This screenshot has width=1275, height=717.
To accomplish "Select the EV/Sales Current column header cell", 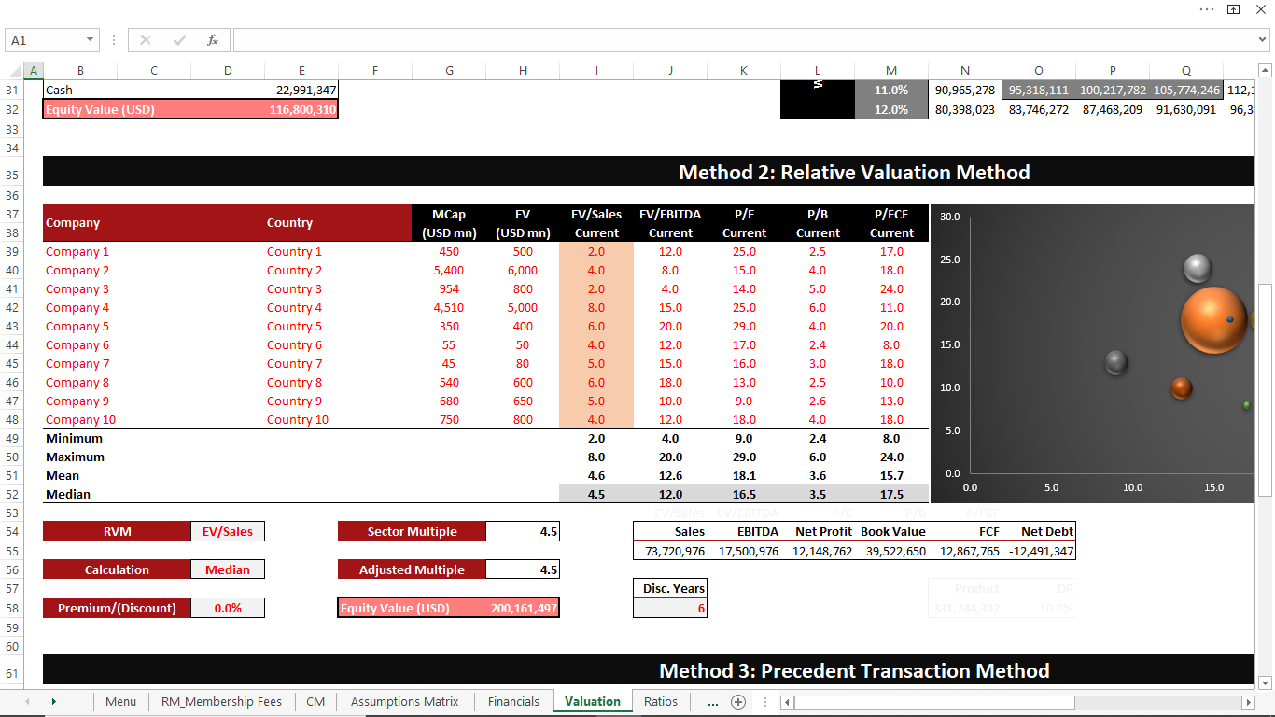I will click(596, 223).
